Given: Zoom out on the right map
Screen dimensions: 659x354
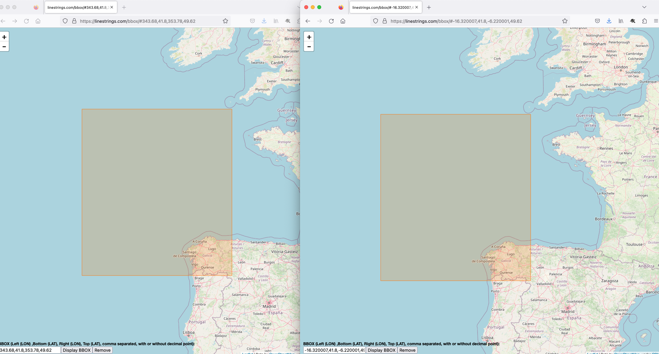Looking at the screenshot, I should [x=309, y=47].
